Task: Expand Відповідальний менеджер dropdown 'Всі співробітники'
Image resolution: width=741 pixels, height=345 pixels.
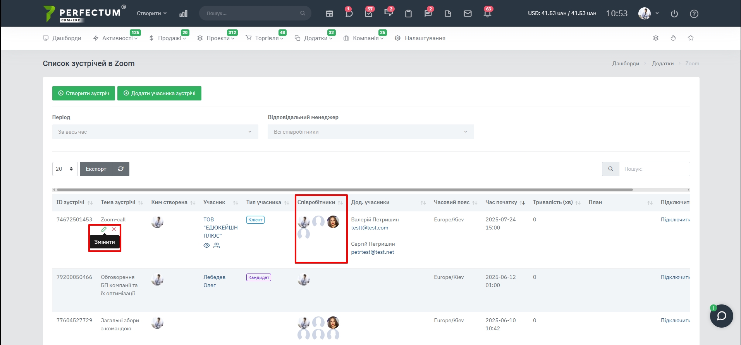Action: coord(371,132)
